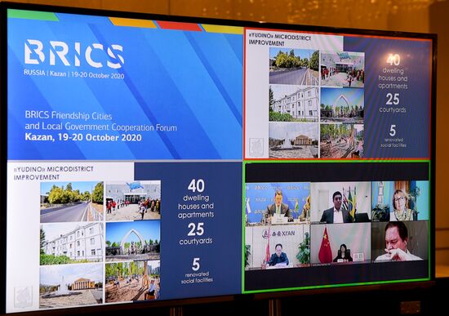Open the pointed arch monument photo in bottom-left slide
The width and height of the screenshot is (449, 316).
point(133,241)
